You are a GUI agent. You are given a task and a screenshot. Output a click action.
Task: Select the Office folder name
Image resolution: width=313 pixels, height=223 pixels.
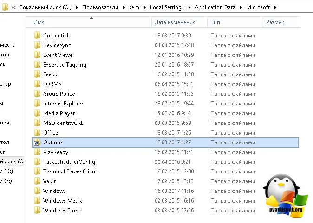(x=51, y=133)
